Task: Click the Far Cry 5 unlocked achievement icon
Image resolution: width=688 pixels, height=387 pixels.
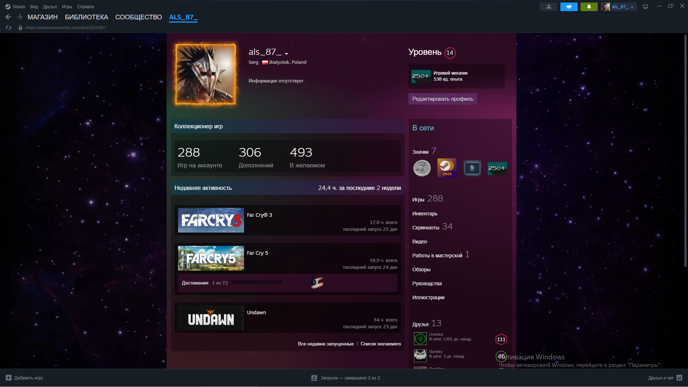Action: click(x=317, y=283)
